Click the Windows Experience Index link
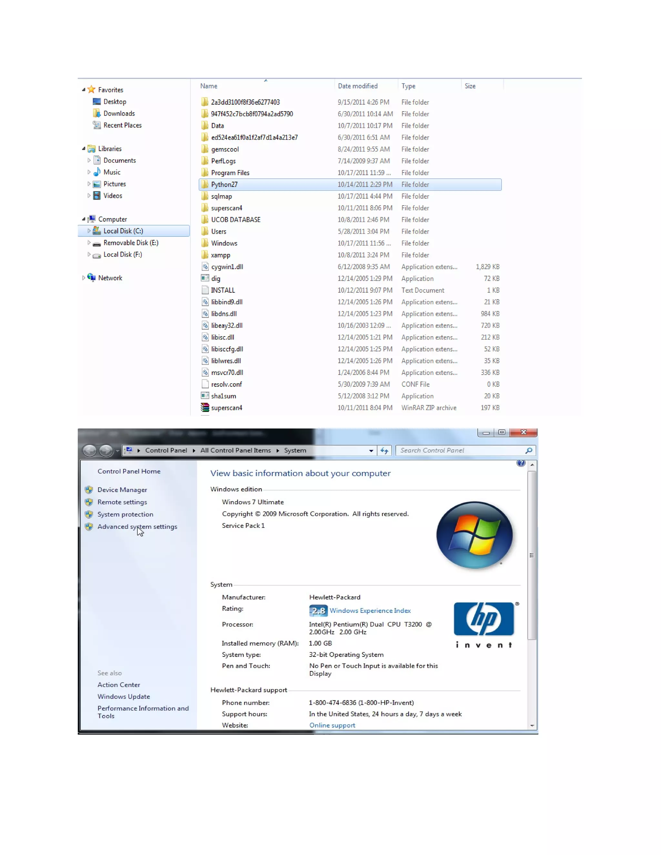The width and height of the screenshot is (661, 855). pos(370,610)
